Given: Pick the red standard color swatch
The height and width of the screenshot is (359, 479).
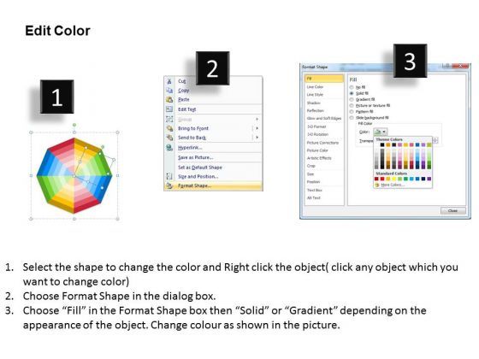Looking at the screenshot, I should [382, 179].
